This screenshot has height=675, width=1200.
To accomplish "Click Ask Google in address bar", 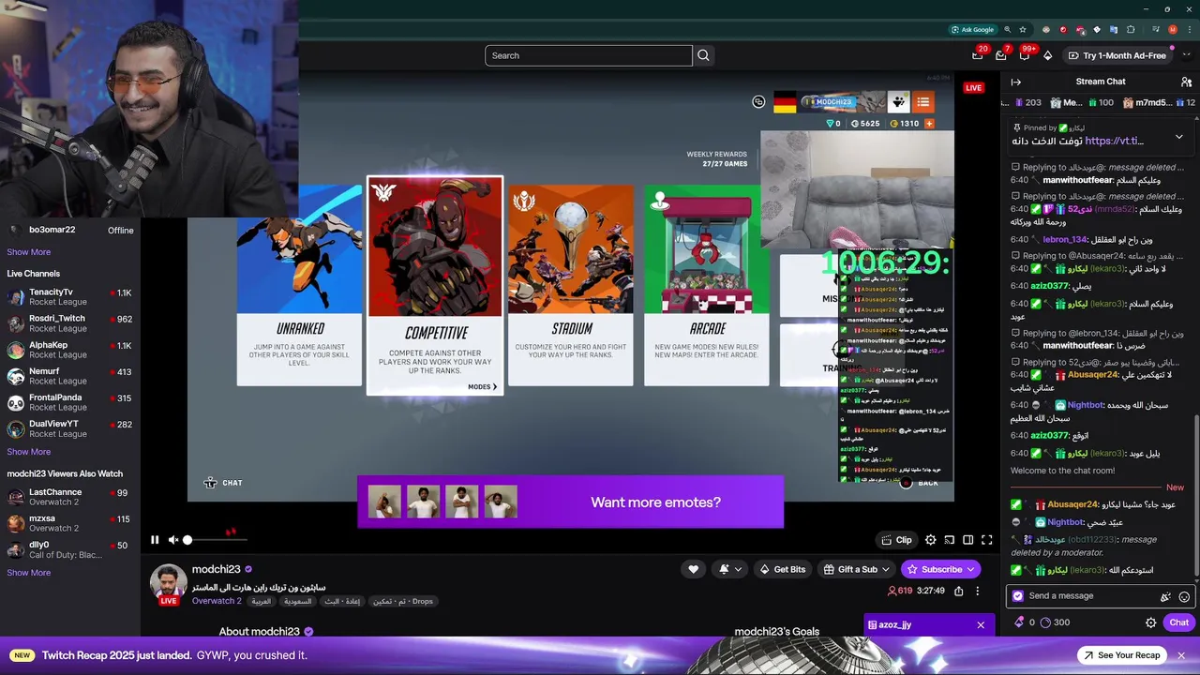I will tap(972, 29).
